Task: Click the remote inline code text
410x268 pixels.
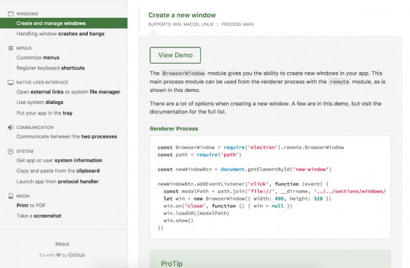Action: (x=339, y=82)
